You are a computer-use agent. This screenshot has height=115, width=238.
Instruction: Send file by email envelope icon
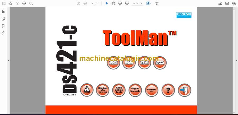[227, 3]
